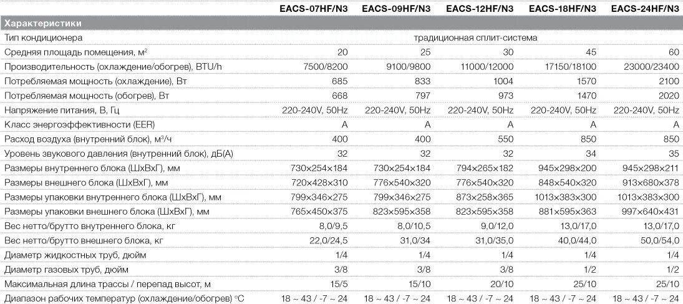Image resolution: width=683 pixels, height=304 pixels.
Task: Click the 50,0/54,0 outdoor unit weight
Action: click(x=660, y=241)
